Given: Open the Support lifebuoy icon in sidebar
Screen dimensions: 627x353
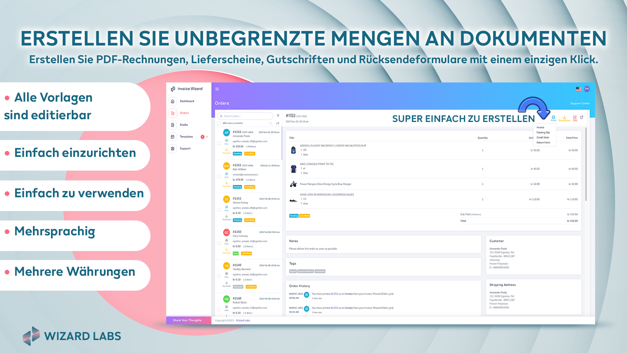Looking at the screenshot, I should point(172,149).
